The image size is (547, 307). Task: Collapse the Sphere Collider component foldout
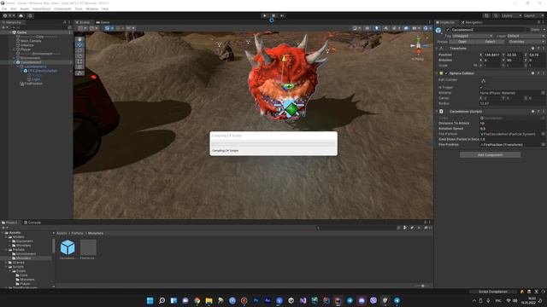pos(437,73)
